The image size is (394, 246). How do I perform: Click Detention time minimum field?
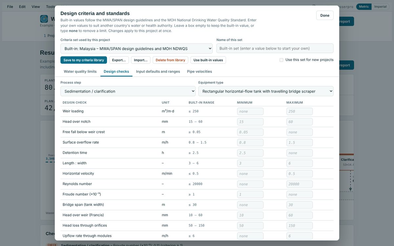click(x=250, y=153)
